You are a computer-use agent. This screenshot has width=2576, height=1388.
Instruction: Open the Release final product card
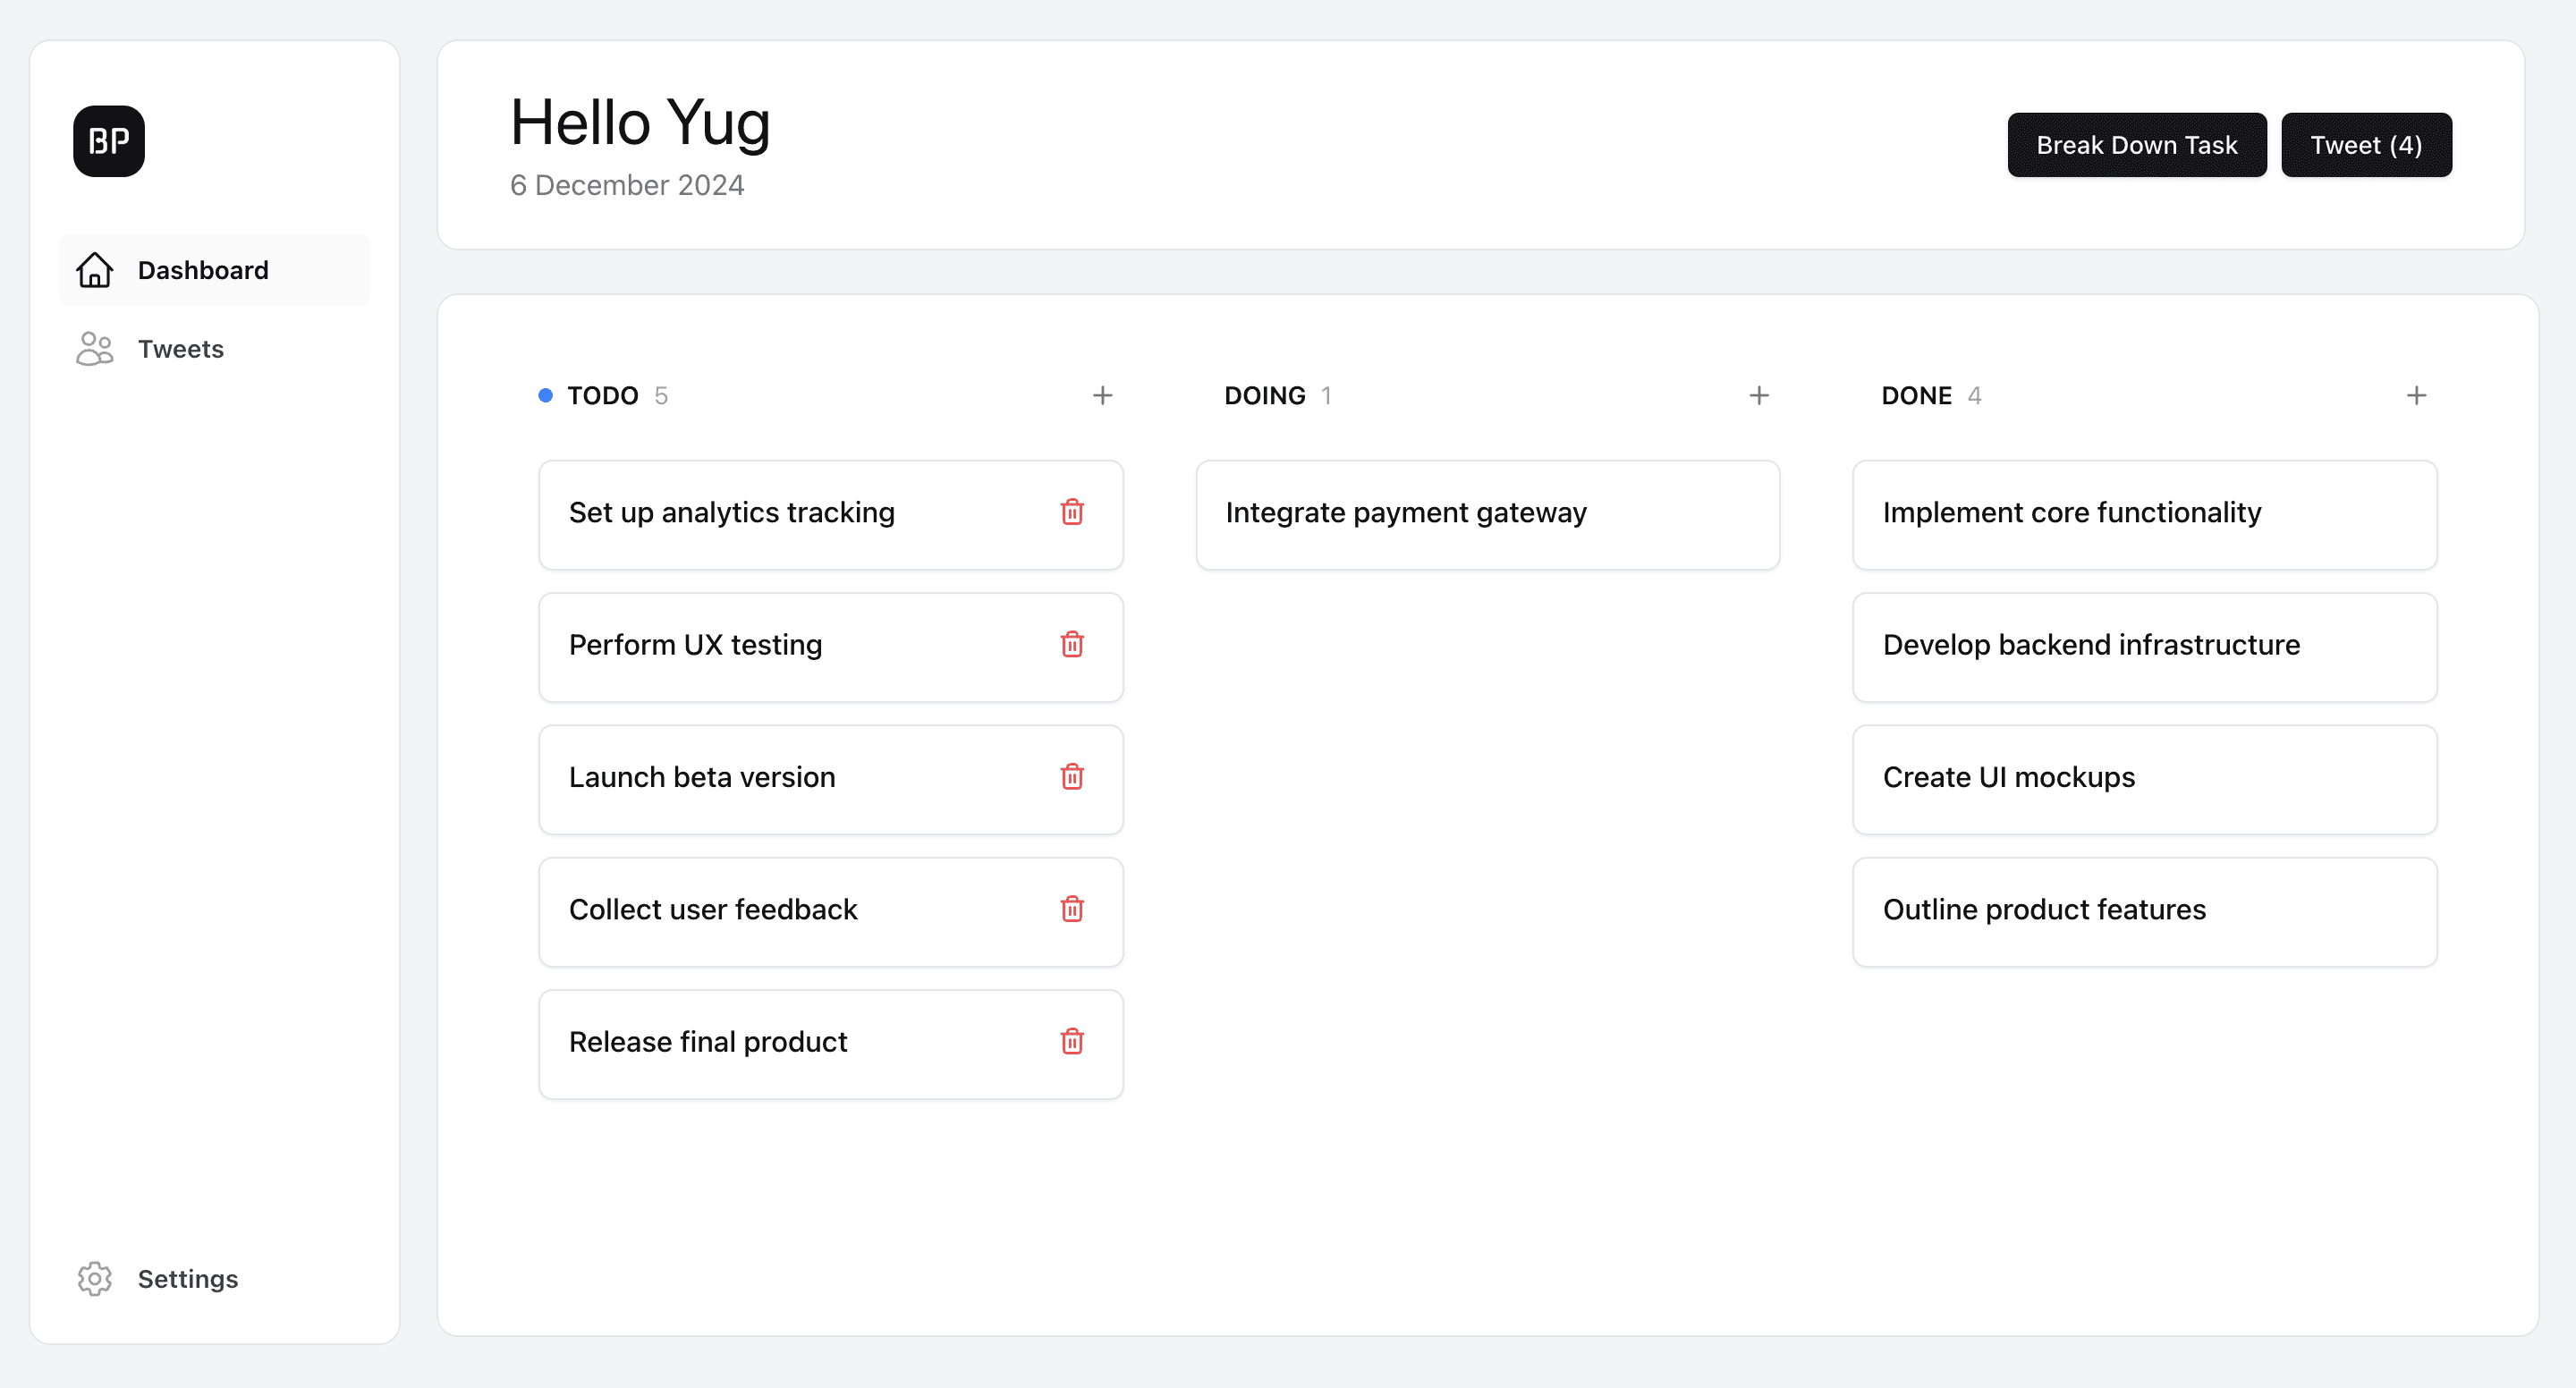pyautogui.click(x=831, y=1044)
